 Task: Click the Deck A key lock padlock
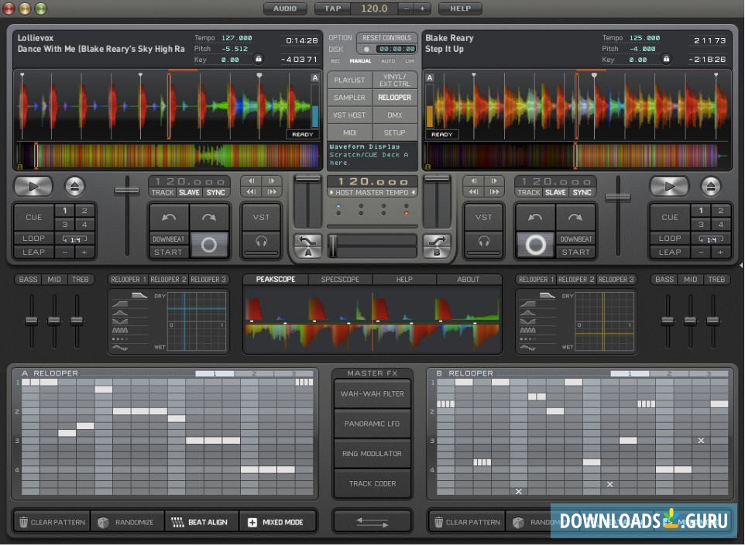coord(259,59)
